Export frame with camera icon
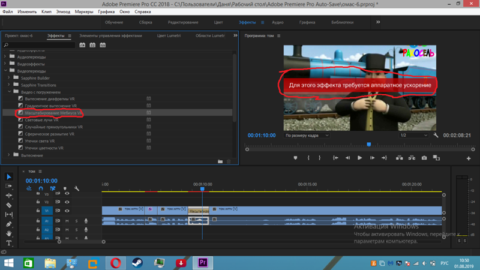The height and width of the screenshot is (270, 480). (424, 158)
